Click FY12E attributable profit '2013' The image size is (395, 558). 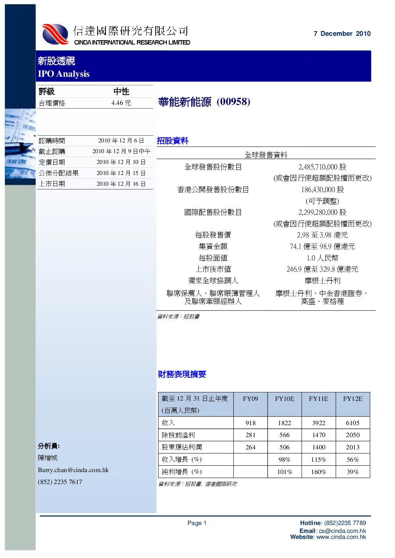click(353, 447)
